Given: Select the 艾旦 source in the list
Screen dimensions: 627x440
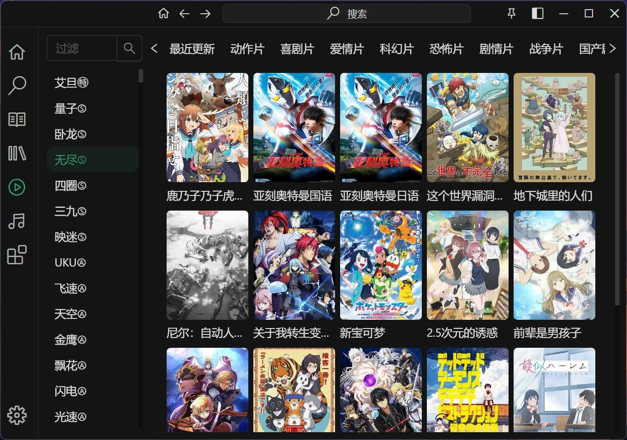Looking at the screenshot, I should coord(92,83).
